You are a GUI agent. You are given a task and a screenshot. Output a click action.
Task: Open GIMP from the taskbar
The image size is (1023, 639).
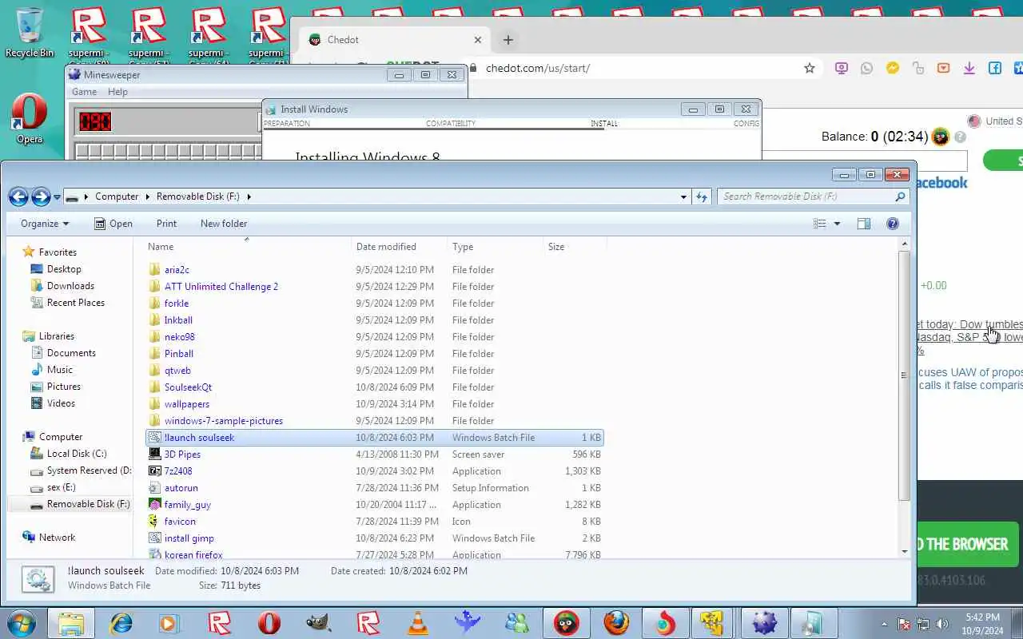319,623
